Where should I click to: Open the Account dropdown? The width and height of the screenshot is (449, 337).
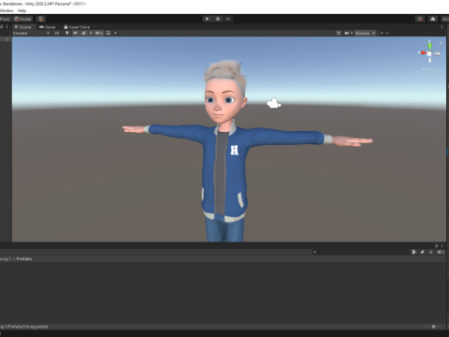(445, 19)
